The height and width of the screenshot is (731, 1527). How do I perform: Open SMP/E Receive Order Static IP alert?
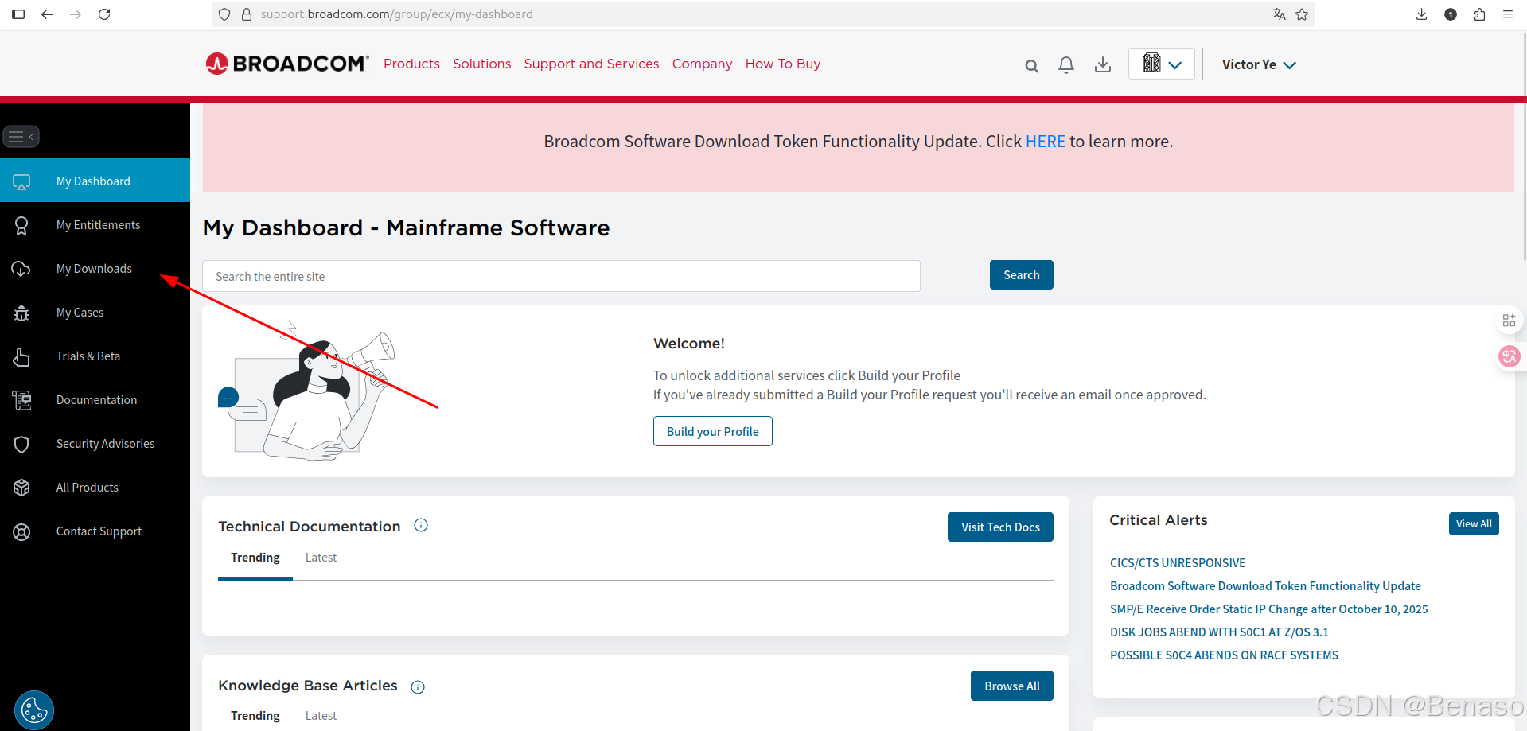(1269, 609)
